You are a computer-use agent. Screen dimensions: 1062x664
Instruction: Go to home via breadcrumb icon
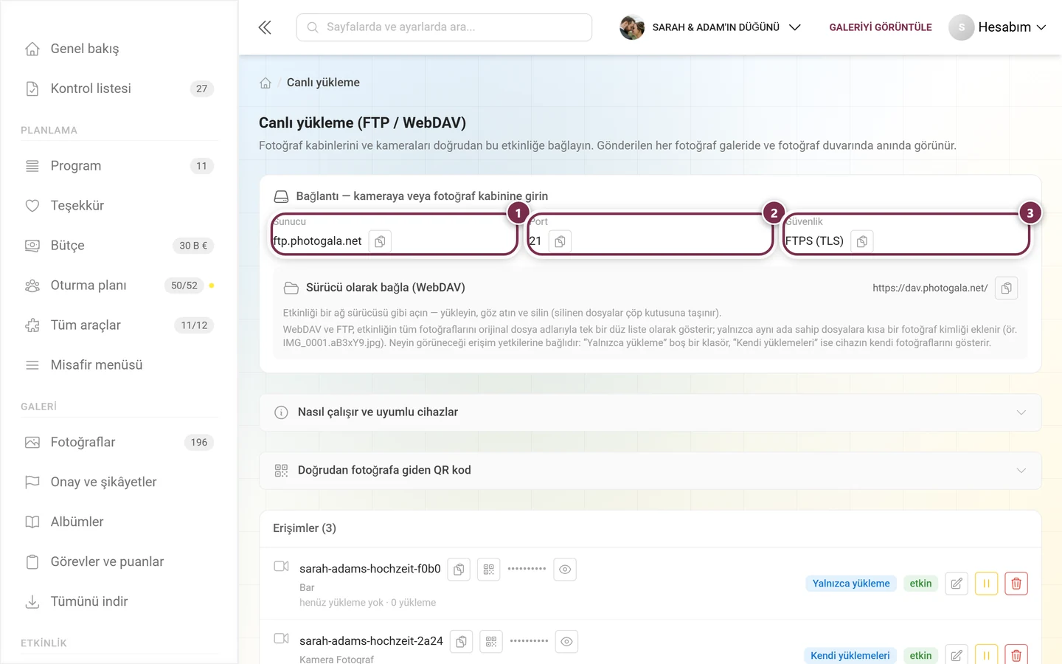click(x=265, y=83)
